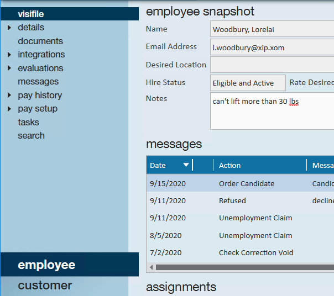Image resolution: width=334 pixels, height=296 pixels.
Task: Click the Name field Woodbury, Lorelai
Action: coord(272,29)
